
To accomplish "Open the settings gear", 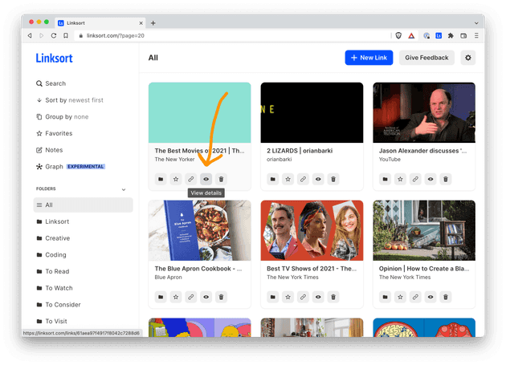I will coord(468,58).
